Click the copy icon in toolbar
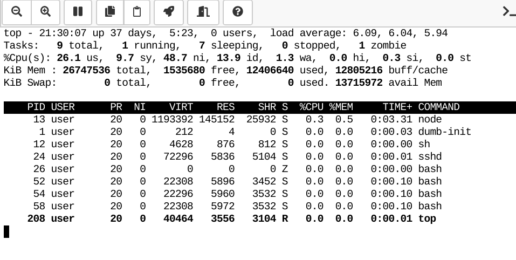The image size is (516, 260). (x=110, y=11)
